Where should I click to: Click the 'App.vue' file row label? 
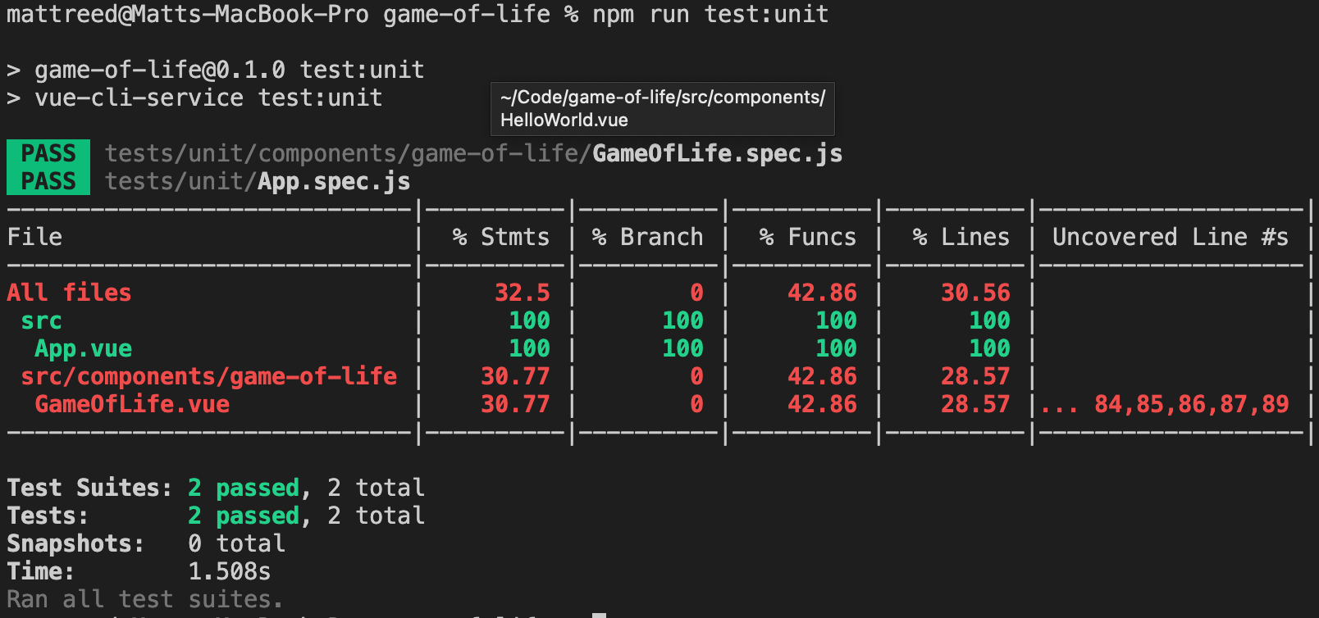click(x=83, y=348)
